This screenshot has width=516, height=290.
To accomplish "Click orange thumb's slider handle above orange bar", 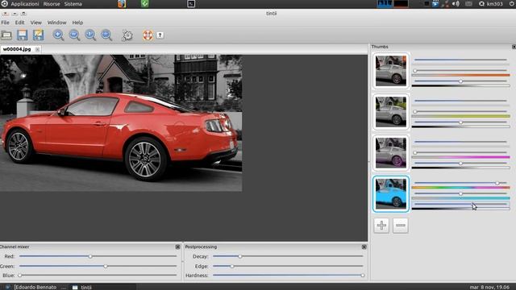I will click(415, 71).
